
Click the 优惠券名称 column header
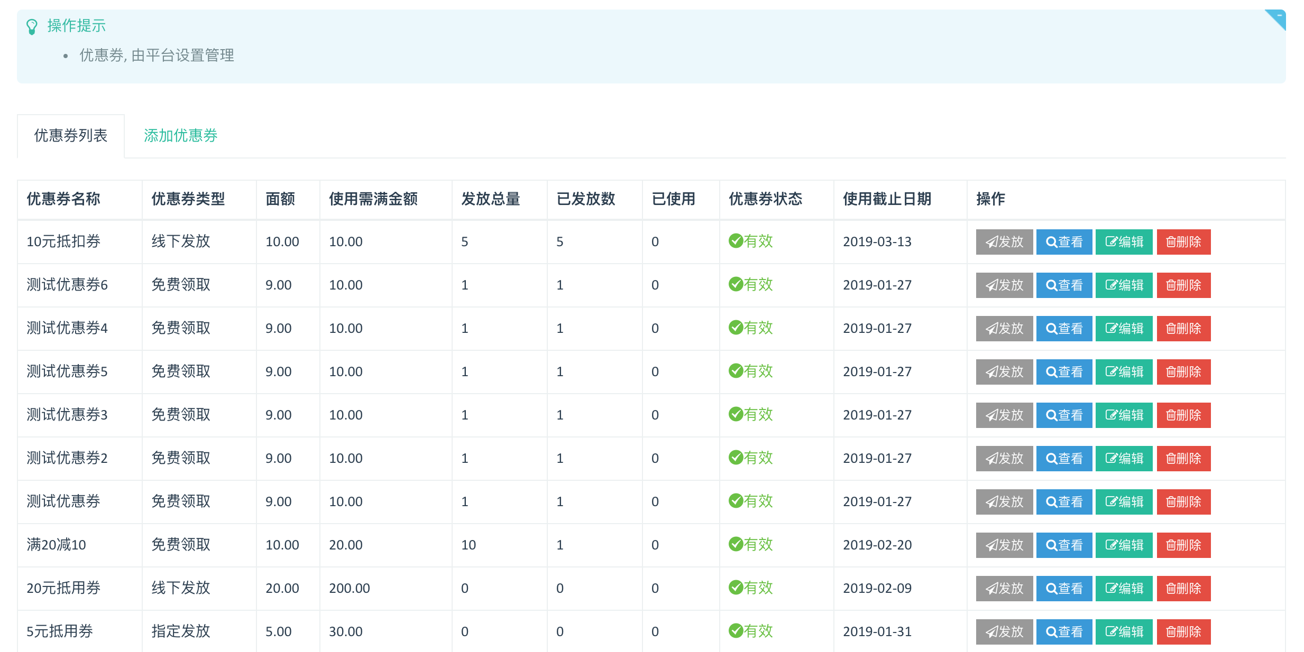[x=63, y=199]
